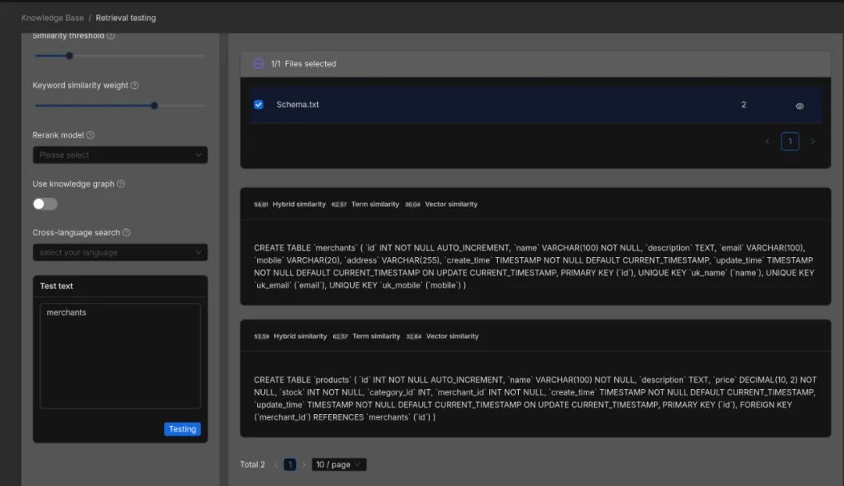Open the Similarity threshold help tooltip
This screenshot has height=486, width=844.
[x=111, y=36]
